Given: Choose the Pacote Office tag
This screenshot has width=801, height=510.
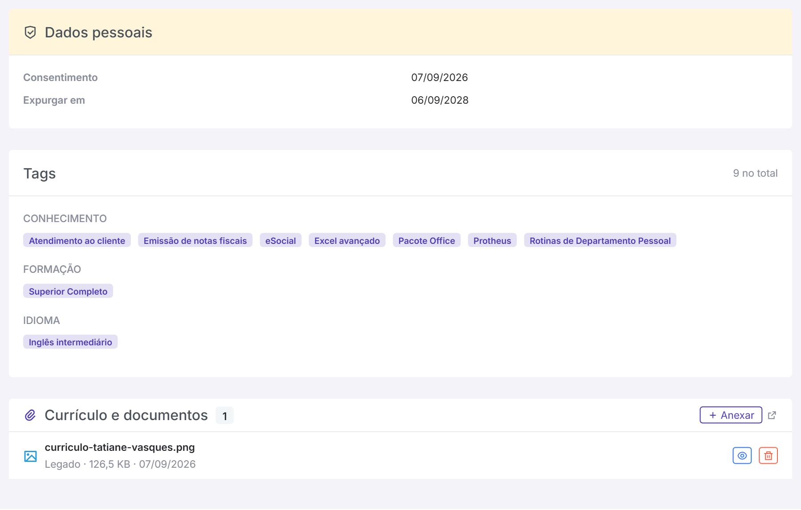Looking at the screenshot, I should [x=427, y=240].
